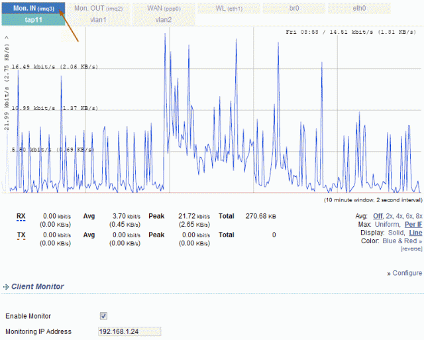Set display mode to Solid
This screenshot has width=424, height=340.
point(396,233)
